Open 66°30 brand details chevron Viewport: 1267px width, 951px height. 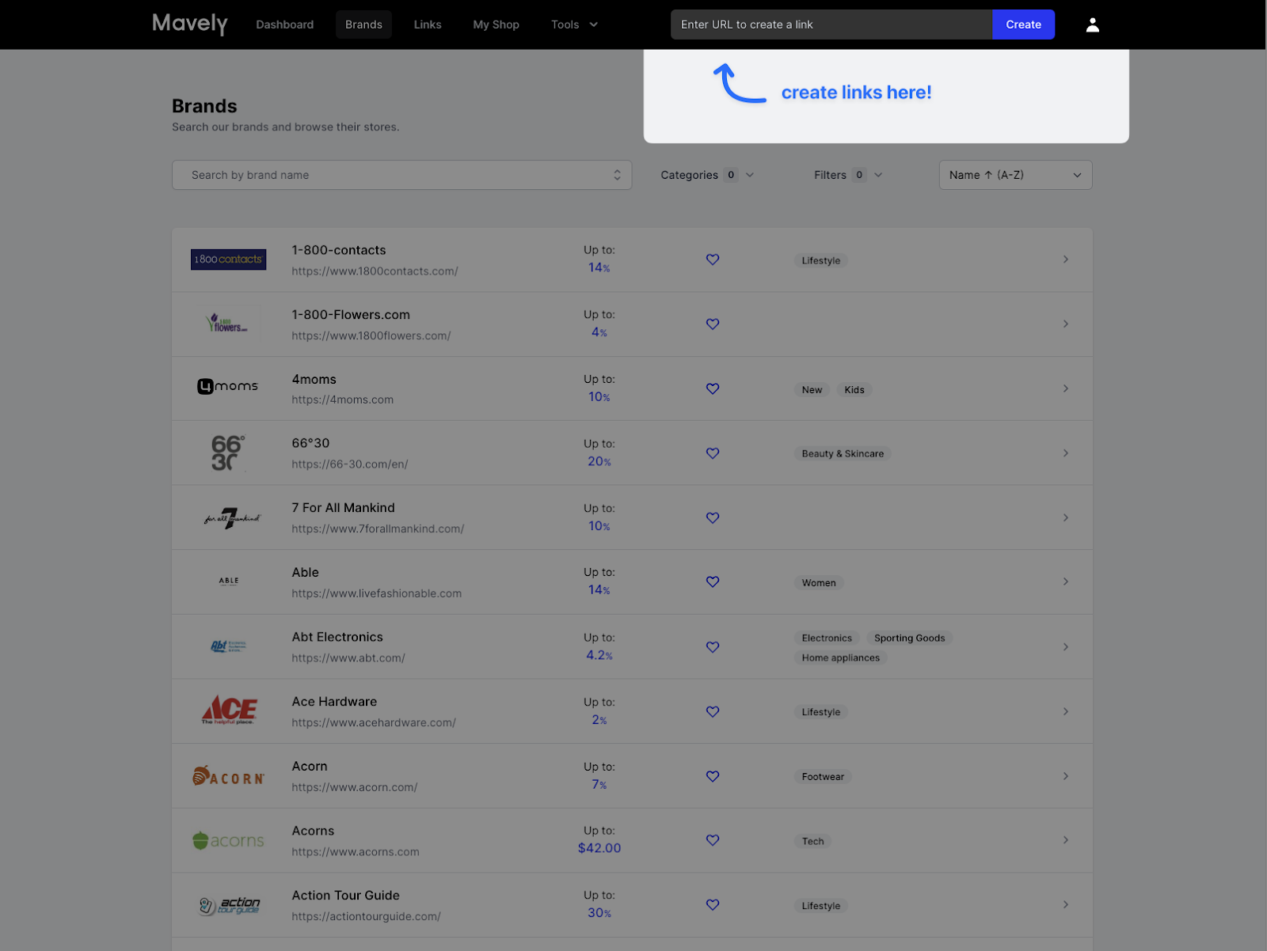pos(1065,453)
